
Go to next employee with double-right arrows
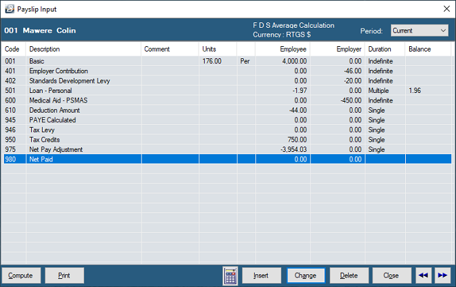pyautogui.click(x=442, y=275)
